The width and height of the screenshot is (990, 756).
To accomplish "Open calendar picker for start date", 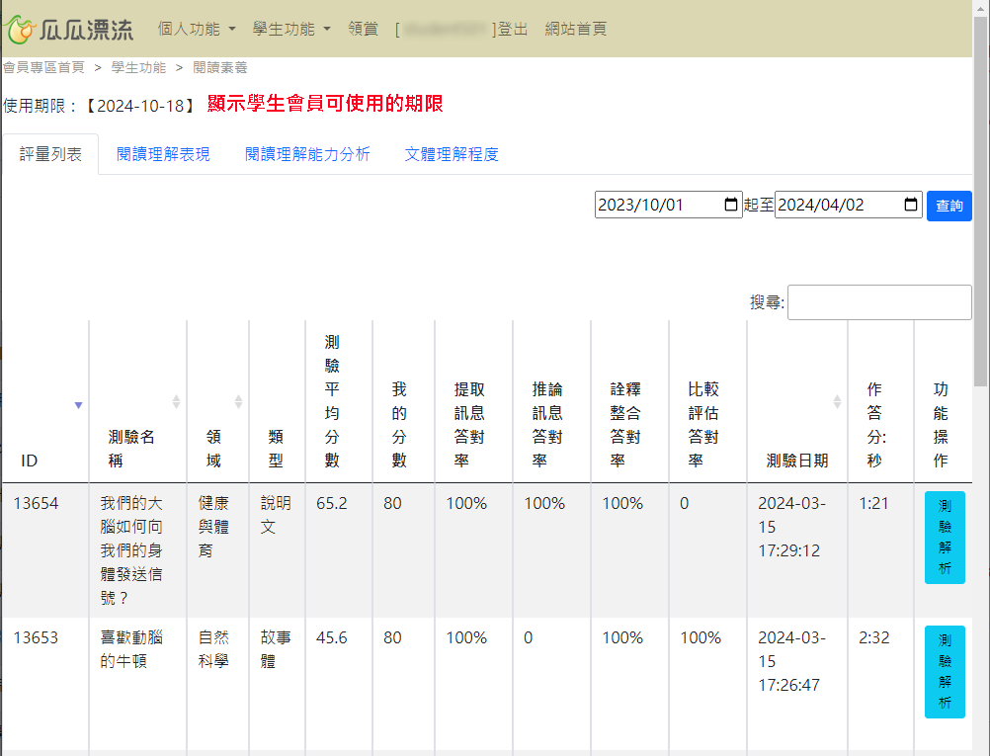I will (x=730, y=205).
